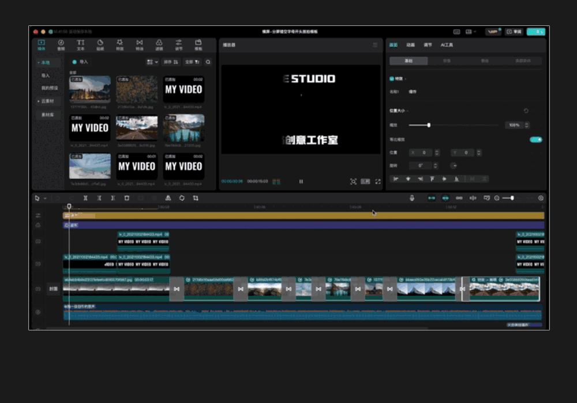Click the reset arrow for 位置大小 section

coord(526,111)
